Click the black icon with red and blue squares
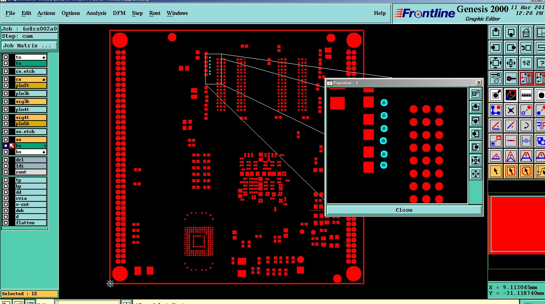Screen dimensions: 545x304 tap(511, 95)
